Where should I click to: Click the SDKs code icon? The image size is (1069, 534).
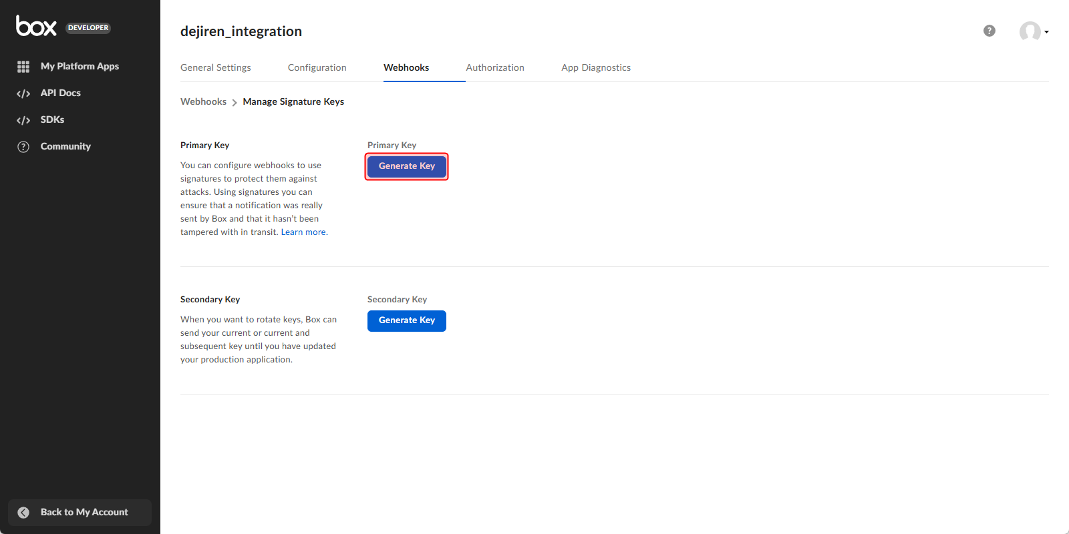click(x=23, y=120)
